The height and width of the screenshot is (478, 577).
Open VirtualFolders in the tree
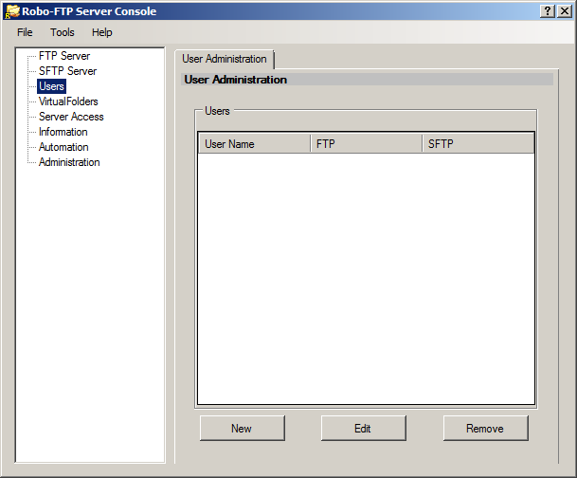pyautogui.click(x=68, y=101)
